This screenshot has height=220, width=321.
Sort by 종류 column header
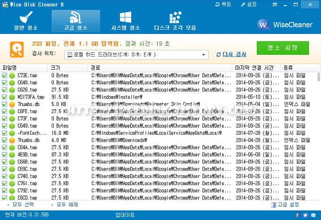(300, 68)
